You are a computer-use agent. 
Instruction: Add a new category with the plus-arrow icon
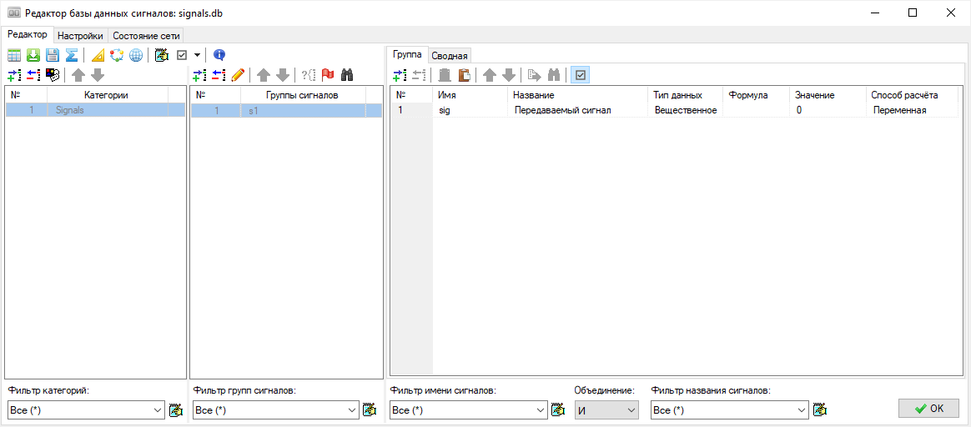[x=14, y=75]
